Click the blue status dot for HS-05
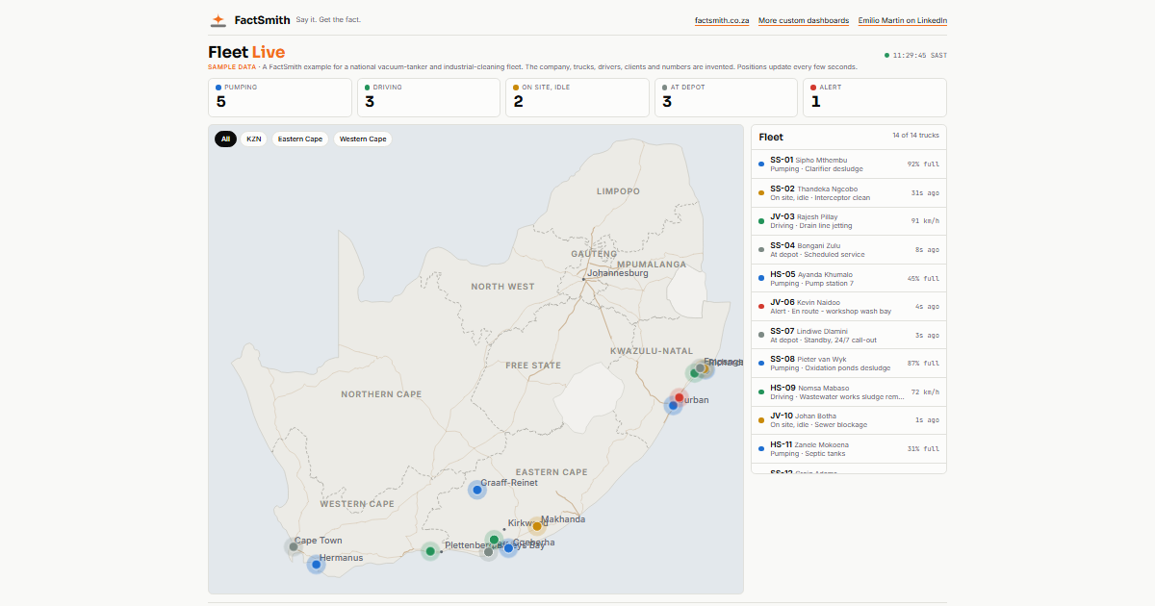This screenshot has height=606, width=1155. click(x=761, y=278)
